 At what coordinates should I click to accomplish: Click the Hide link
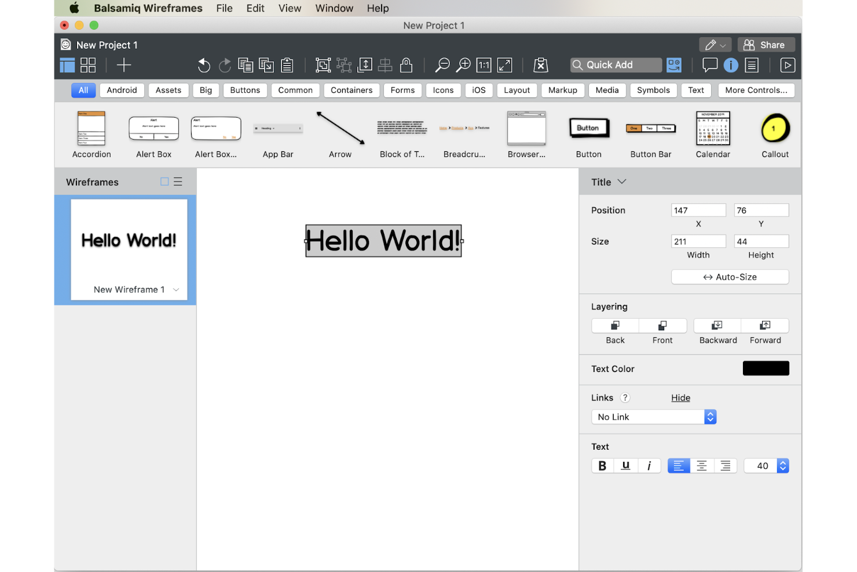coord(680,398)
